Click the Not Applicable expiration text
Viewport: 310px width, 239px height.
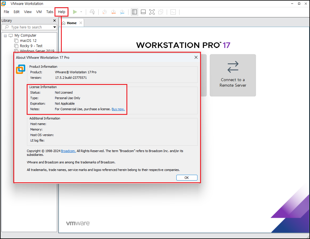(65, 104)
